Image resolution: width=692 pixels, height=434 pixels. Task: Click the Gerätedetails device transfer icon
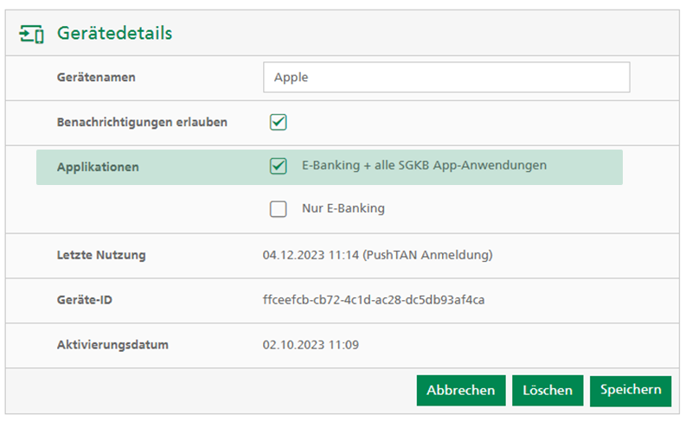click(x=31, y=35)
